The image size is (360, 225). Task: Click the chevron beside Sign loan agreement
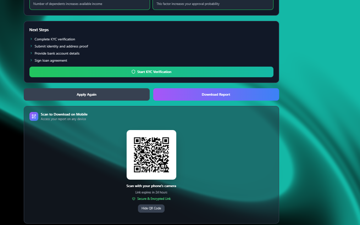tap(31, 60)
